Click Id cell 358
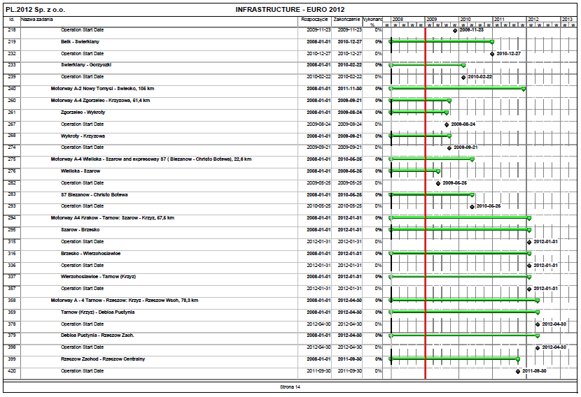 pyautogui.click(x=12, y=300)
